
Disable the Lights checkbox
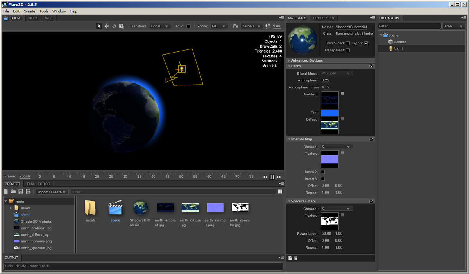[x=366, y=43]
